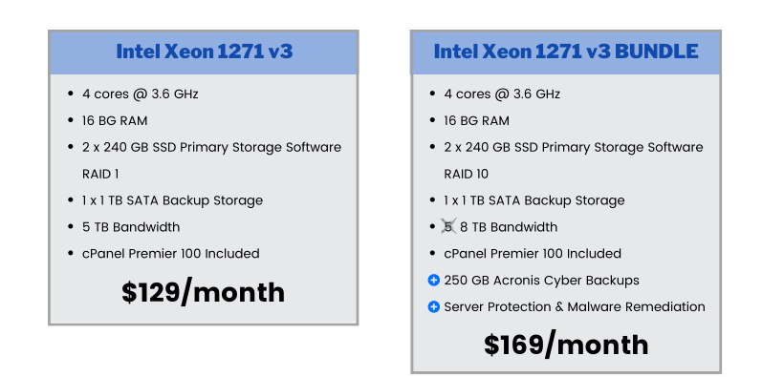
Task: Click the plus icon beside Server Protection
Action: (433, 307)
